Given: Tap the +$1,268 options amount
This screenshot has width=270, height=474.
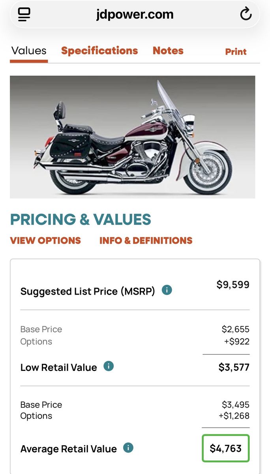Looking at the screenshot, I should (x=234, y=416).
